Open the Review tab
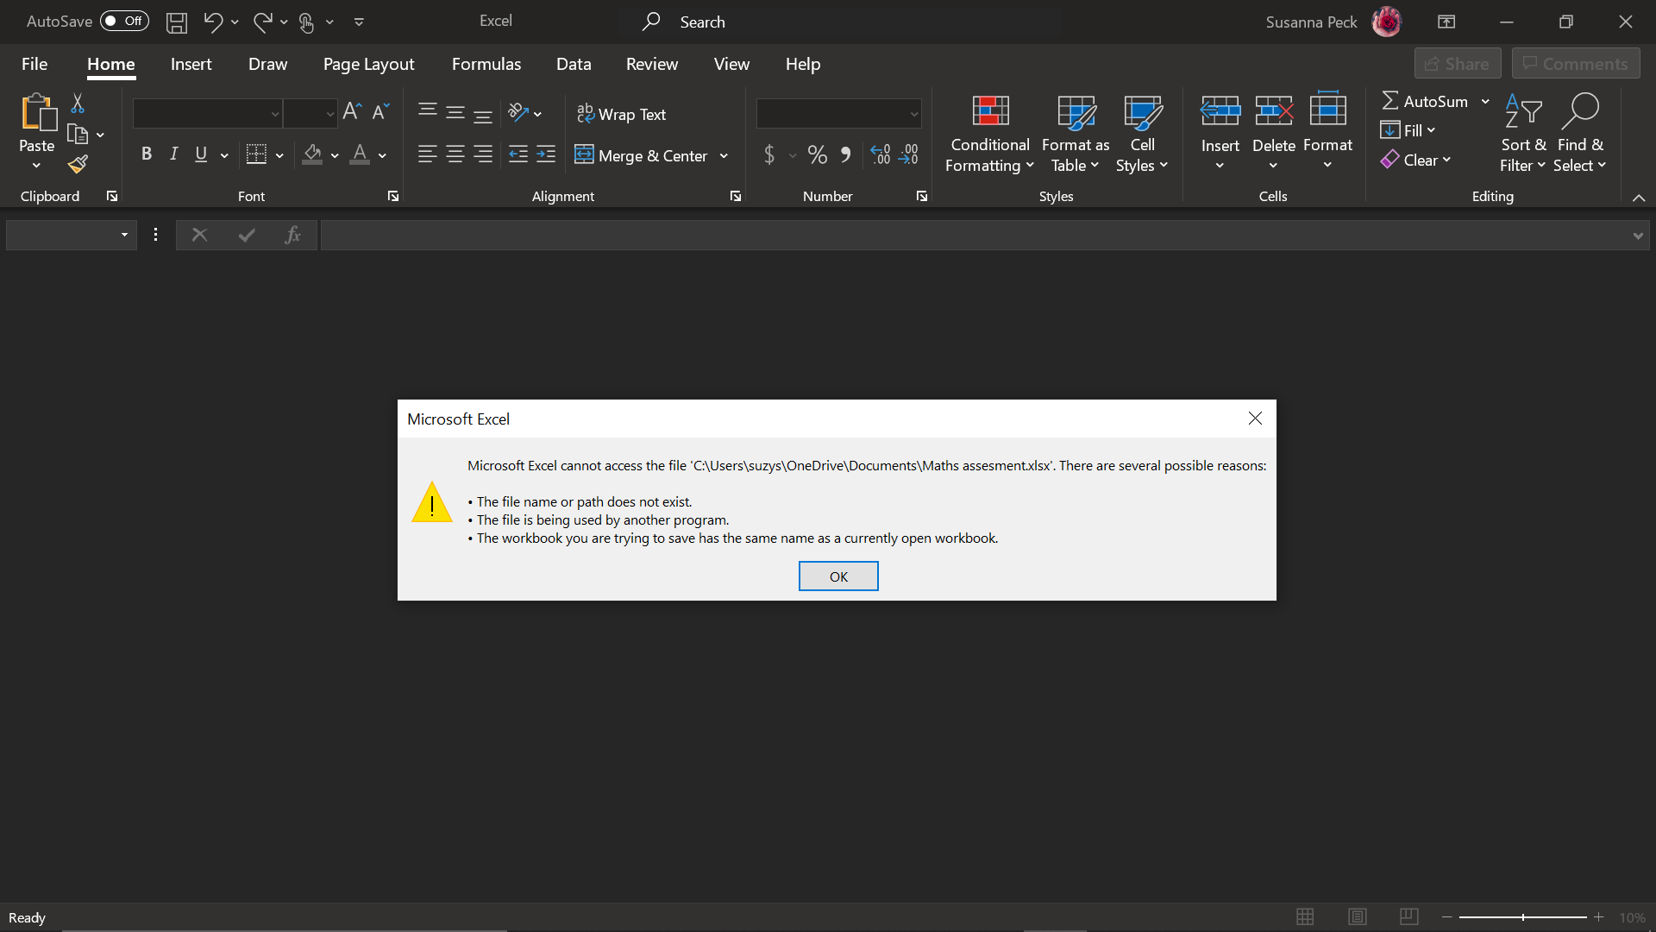Viewport: 1656px width, 932px height. (652, 63)
